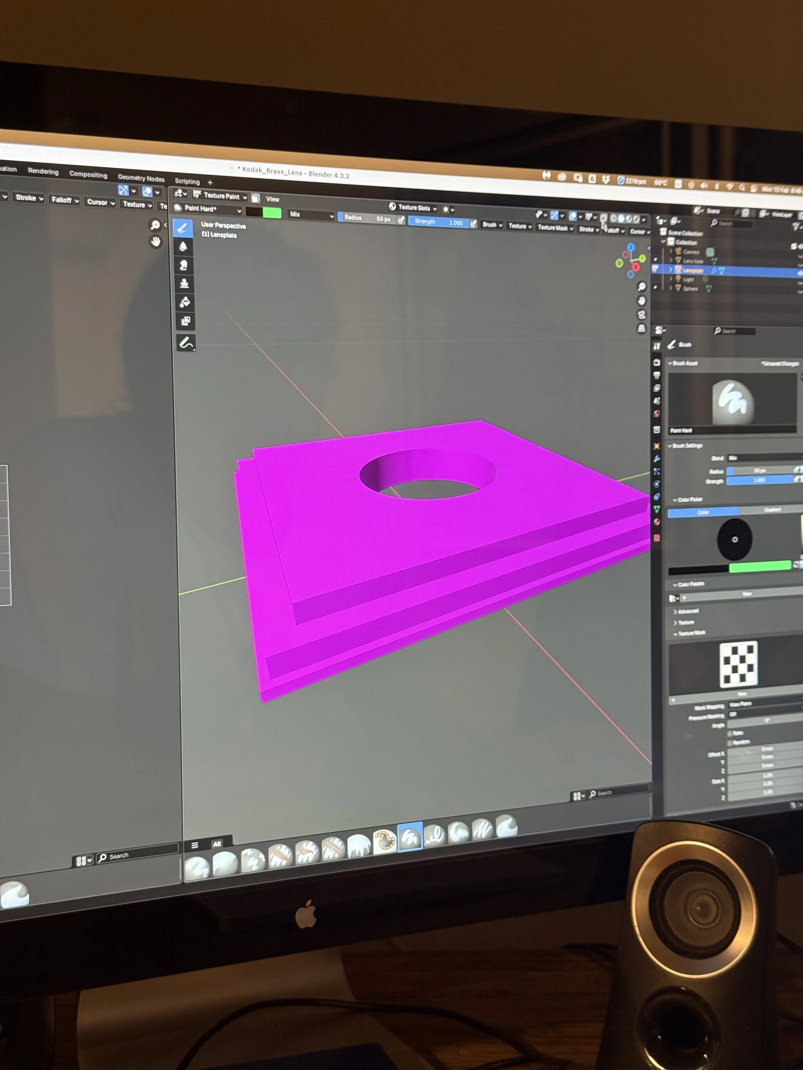
Task: Toggle Radius pressure sensitivity button
Action: point(401,220)
